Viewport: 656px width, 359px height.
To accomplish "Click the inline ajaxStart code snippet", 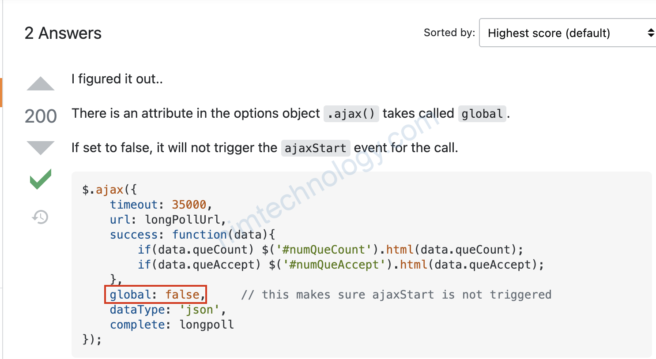I will pos(315,148).
